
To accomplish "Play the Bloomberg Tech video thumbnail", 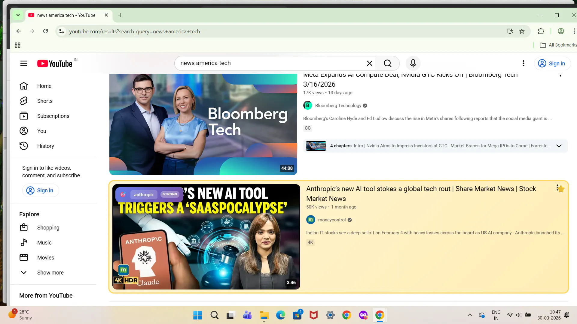I will pyautogui.click(x=203, y=124).
